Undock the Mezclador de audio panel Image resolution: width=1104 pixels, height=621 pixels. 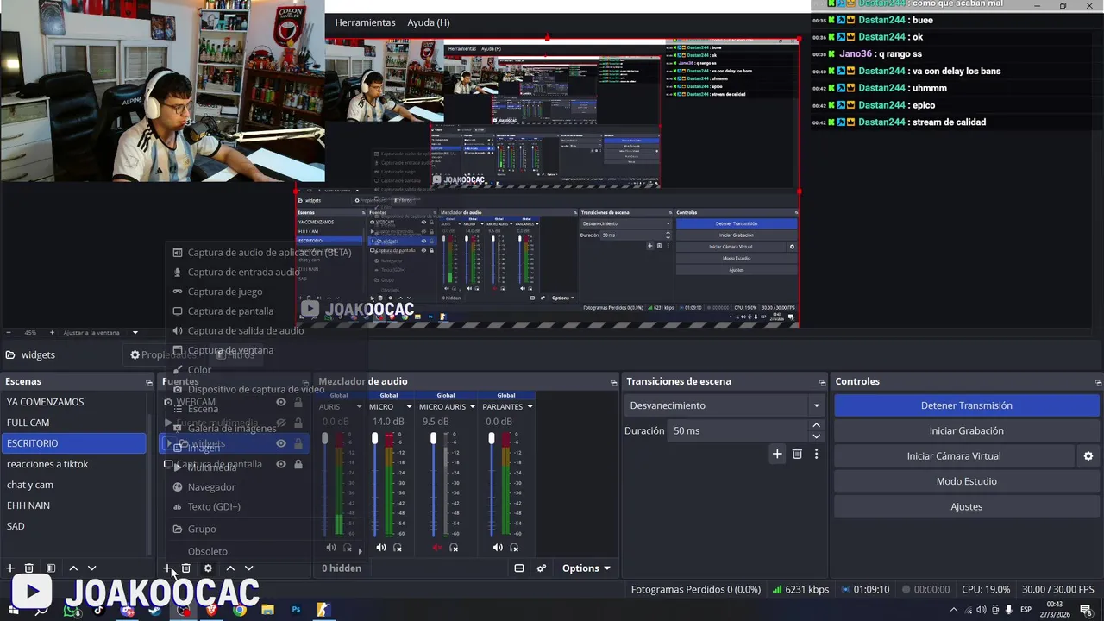[613, 381]
